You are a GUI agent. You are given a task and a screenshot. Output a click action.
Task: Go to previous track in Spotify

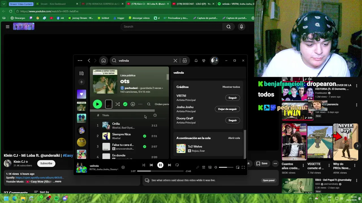151,165
